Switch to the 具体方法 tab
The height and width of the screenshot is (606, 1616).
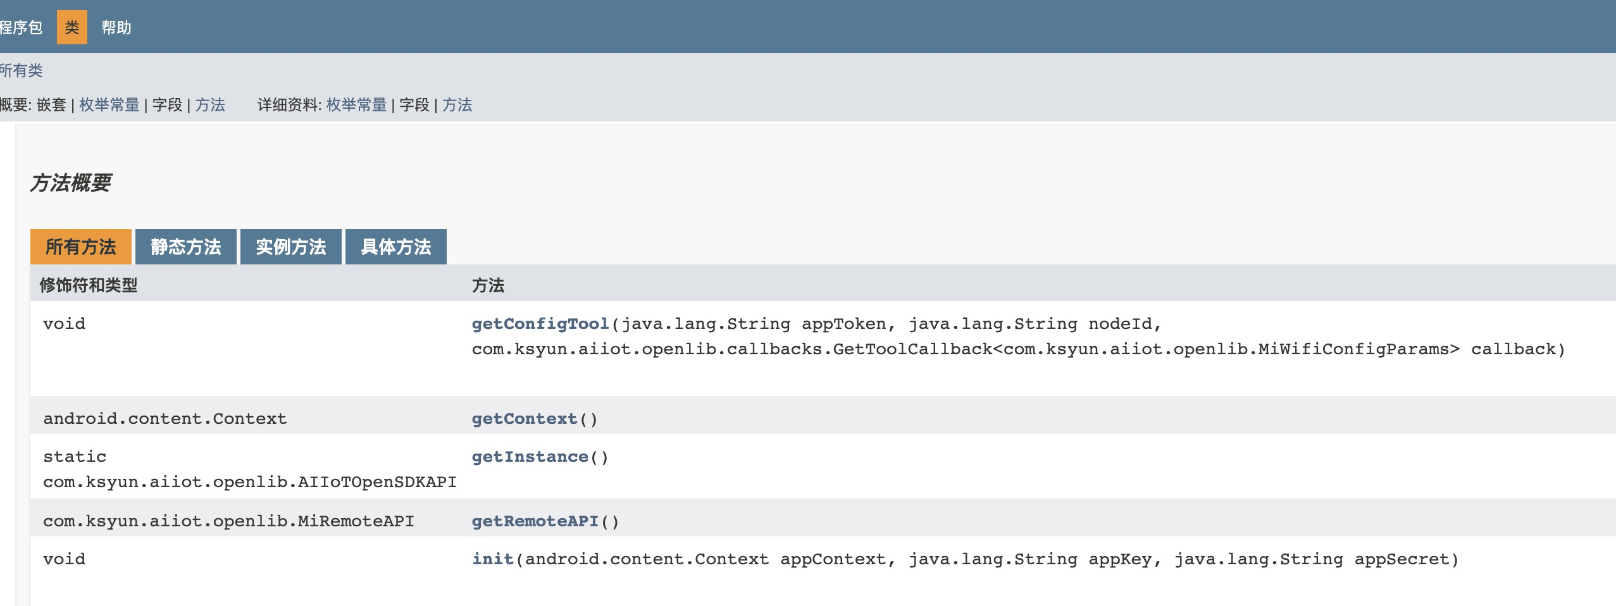pyautogui.click(x=396, y=247)
